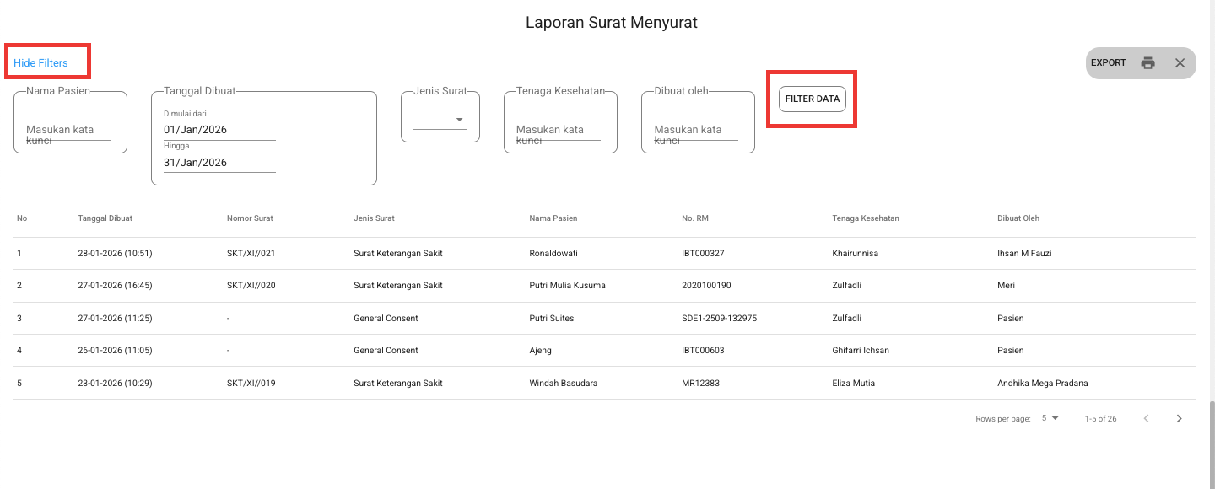The image size is (1215, 489).
Task: Click the print icon next to Export
Action: click(x=1147, y=63)
